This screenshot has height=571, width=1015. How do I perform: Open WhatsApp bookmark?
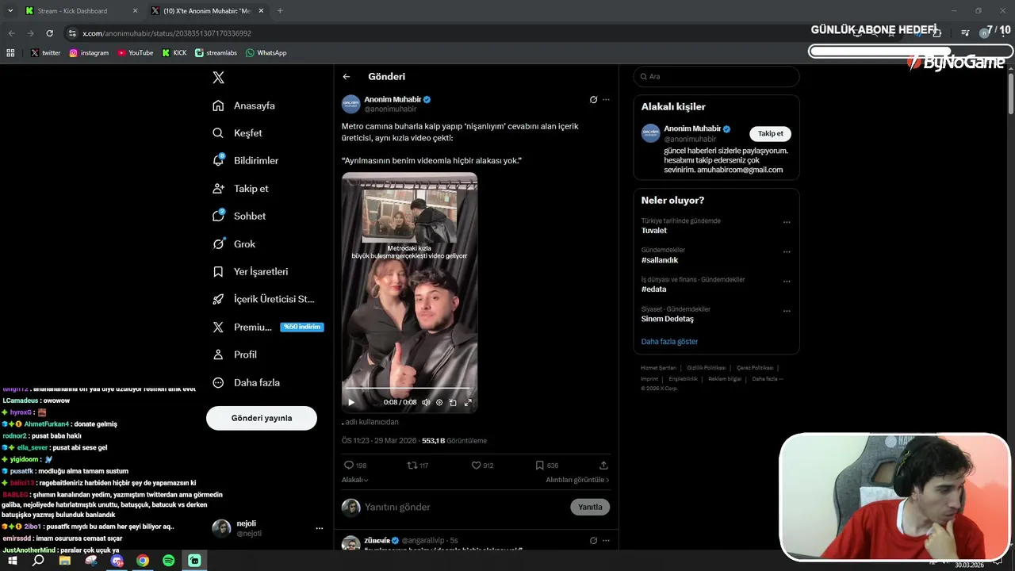pyautogui.click(x=266, y=53)
